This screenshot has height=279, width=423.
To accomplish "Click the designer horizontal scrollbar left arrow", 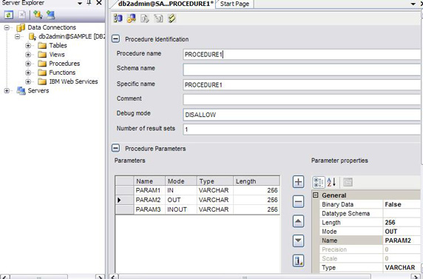I will [114, 277].
